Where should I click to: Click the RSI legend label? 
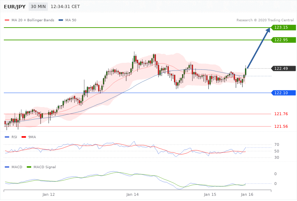pos(14,137)
